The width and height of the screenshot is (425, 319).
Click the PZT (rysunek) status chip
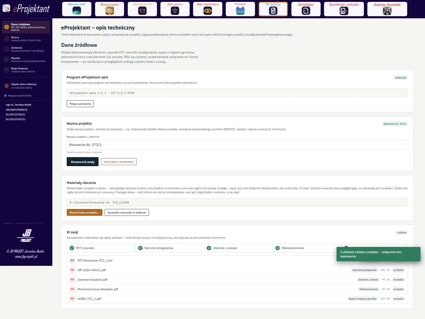[100, 248]
